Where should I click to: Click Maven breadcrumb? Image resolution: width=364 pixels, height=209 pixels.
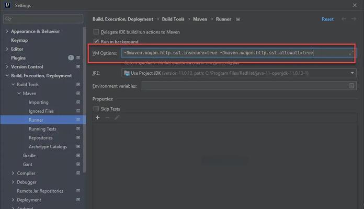click(x=200, y=19)
